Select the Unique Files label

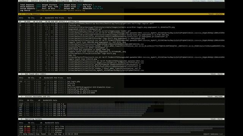tap(70, 5)
